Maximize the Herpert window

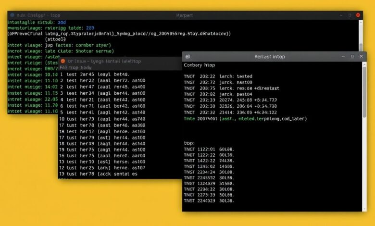coord(350,15)
